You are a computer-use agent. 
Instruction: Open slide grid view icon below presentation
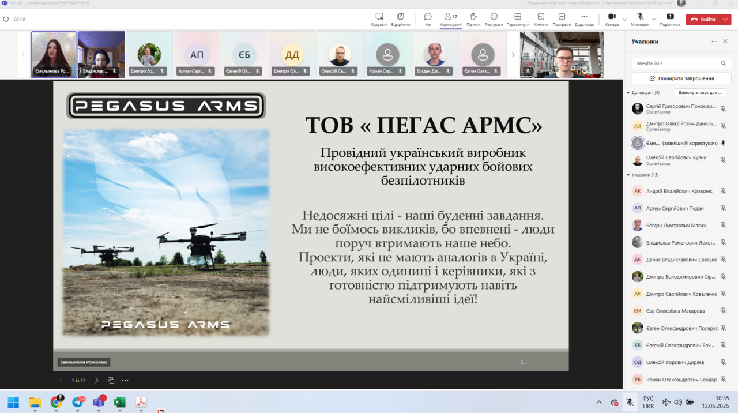[x=111, y=381]
